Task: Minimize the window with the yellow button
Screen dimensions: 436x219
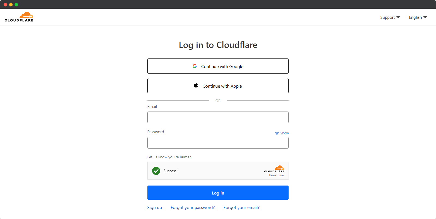Action: click(11, 5)
